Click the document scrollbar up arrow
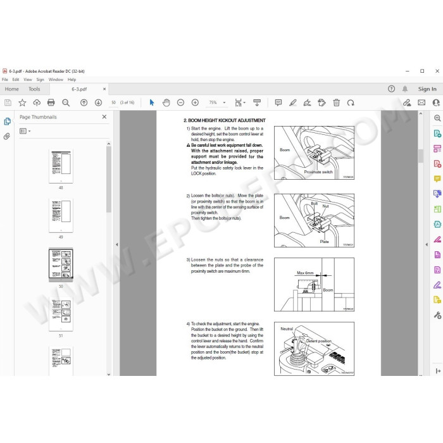The image size is (443, 443). point(421,114)
